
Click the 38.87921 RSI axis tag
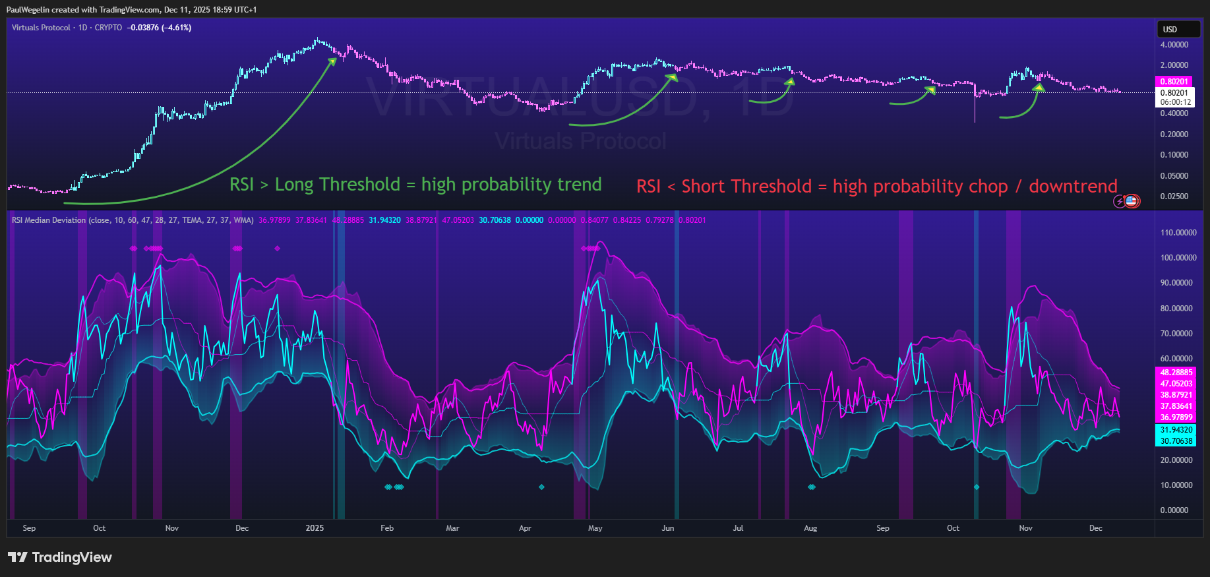pos(1176,395)
